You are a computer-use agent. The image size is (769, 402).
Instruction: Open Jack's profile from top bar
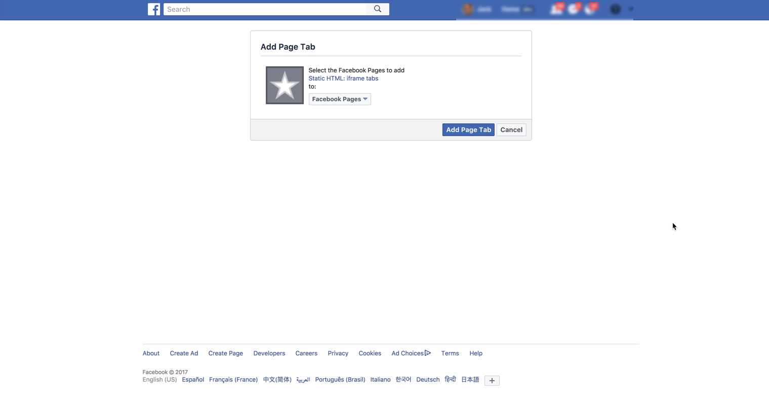point(477,9)
